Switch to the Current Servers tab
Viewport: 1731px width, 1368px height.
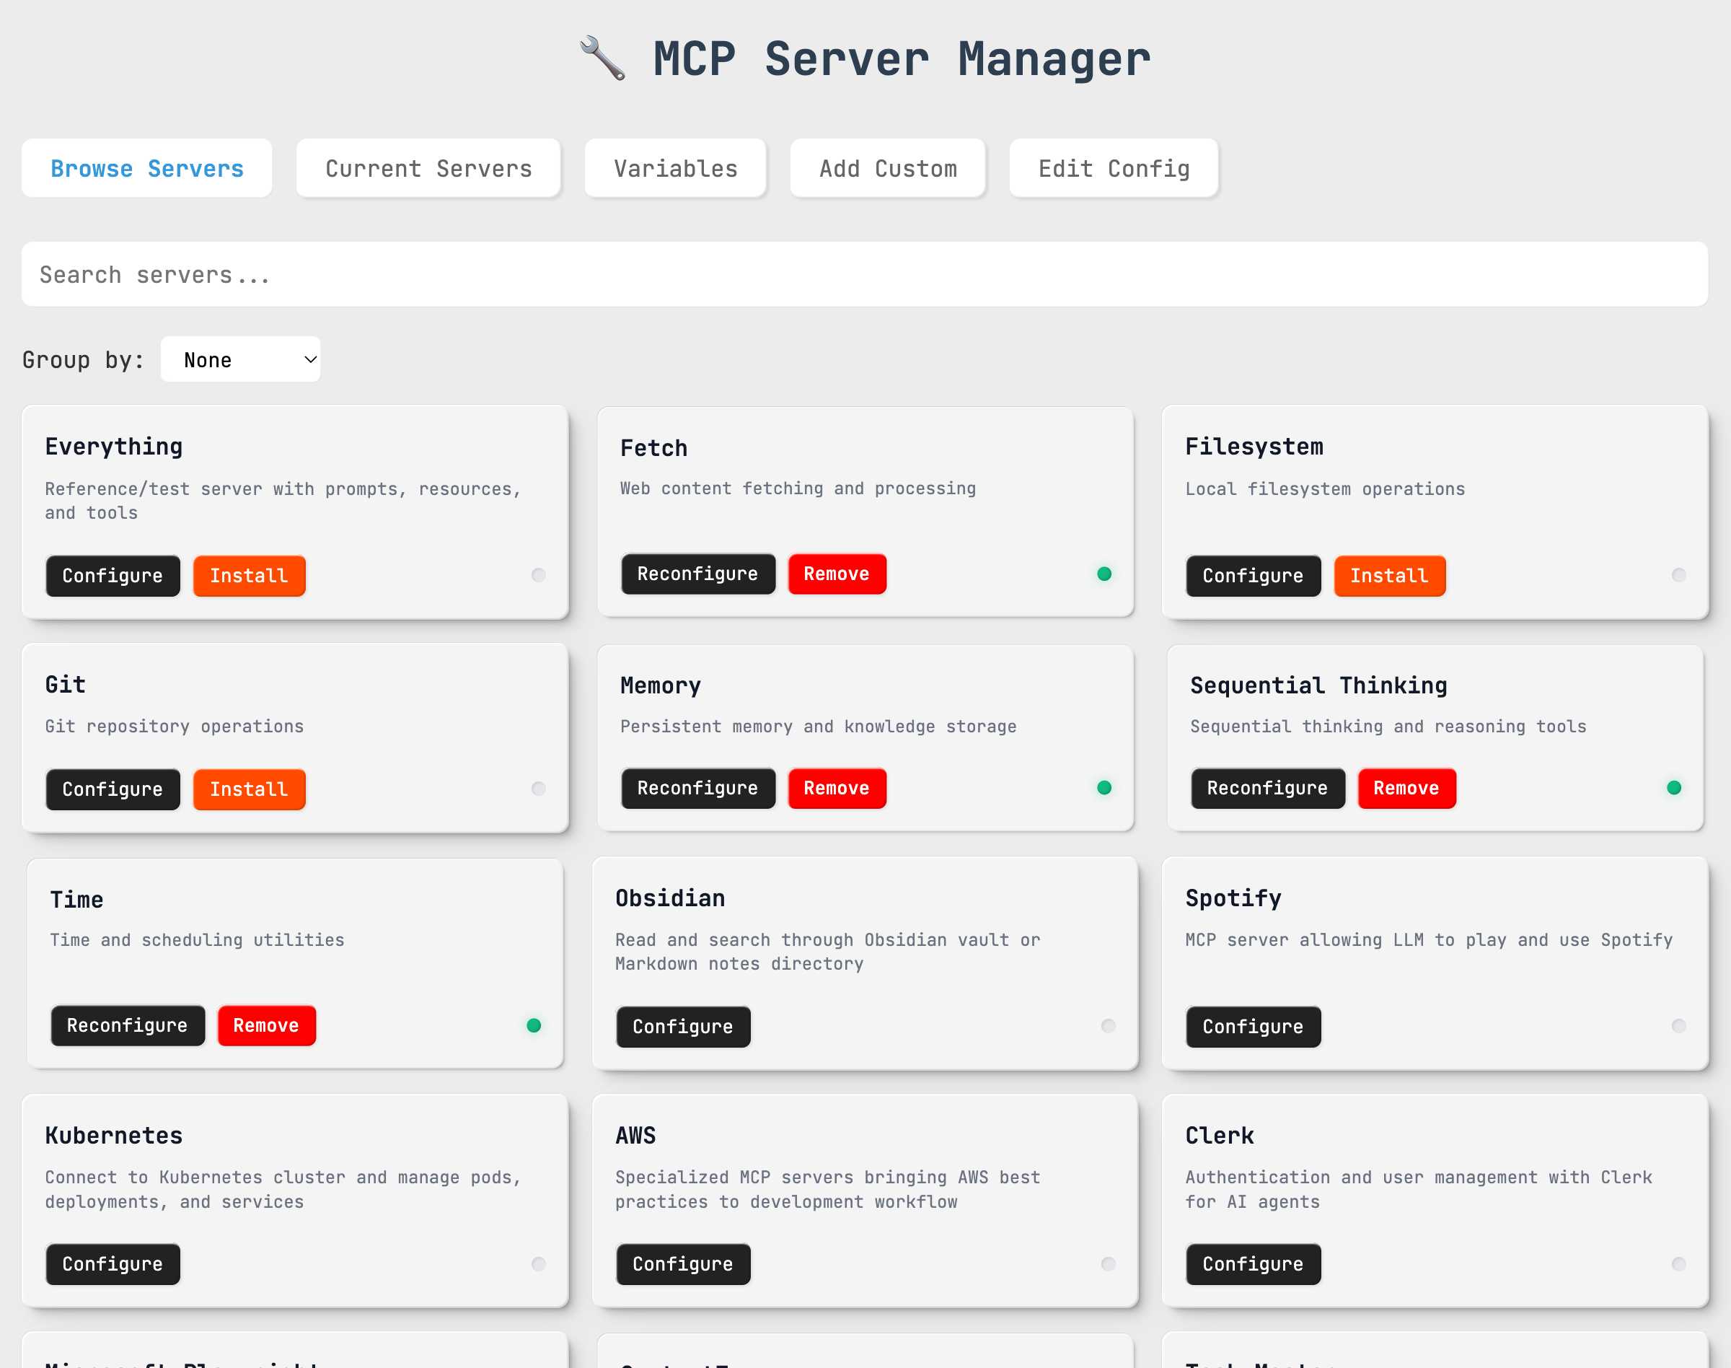tap(428, 168)
